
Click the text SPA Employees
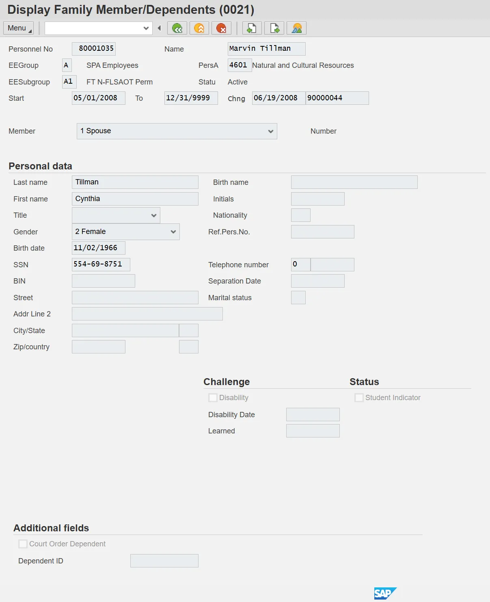pyautogui.click(x=112, y=65)
